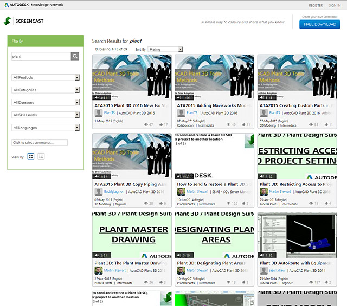Click the plant search text field
This screenshot has width=347, height=306.
41,56
